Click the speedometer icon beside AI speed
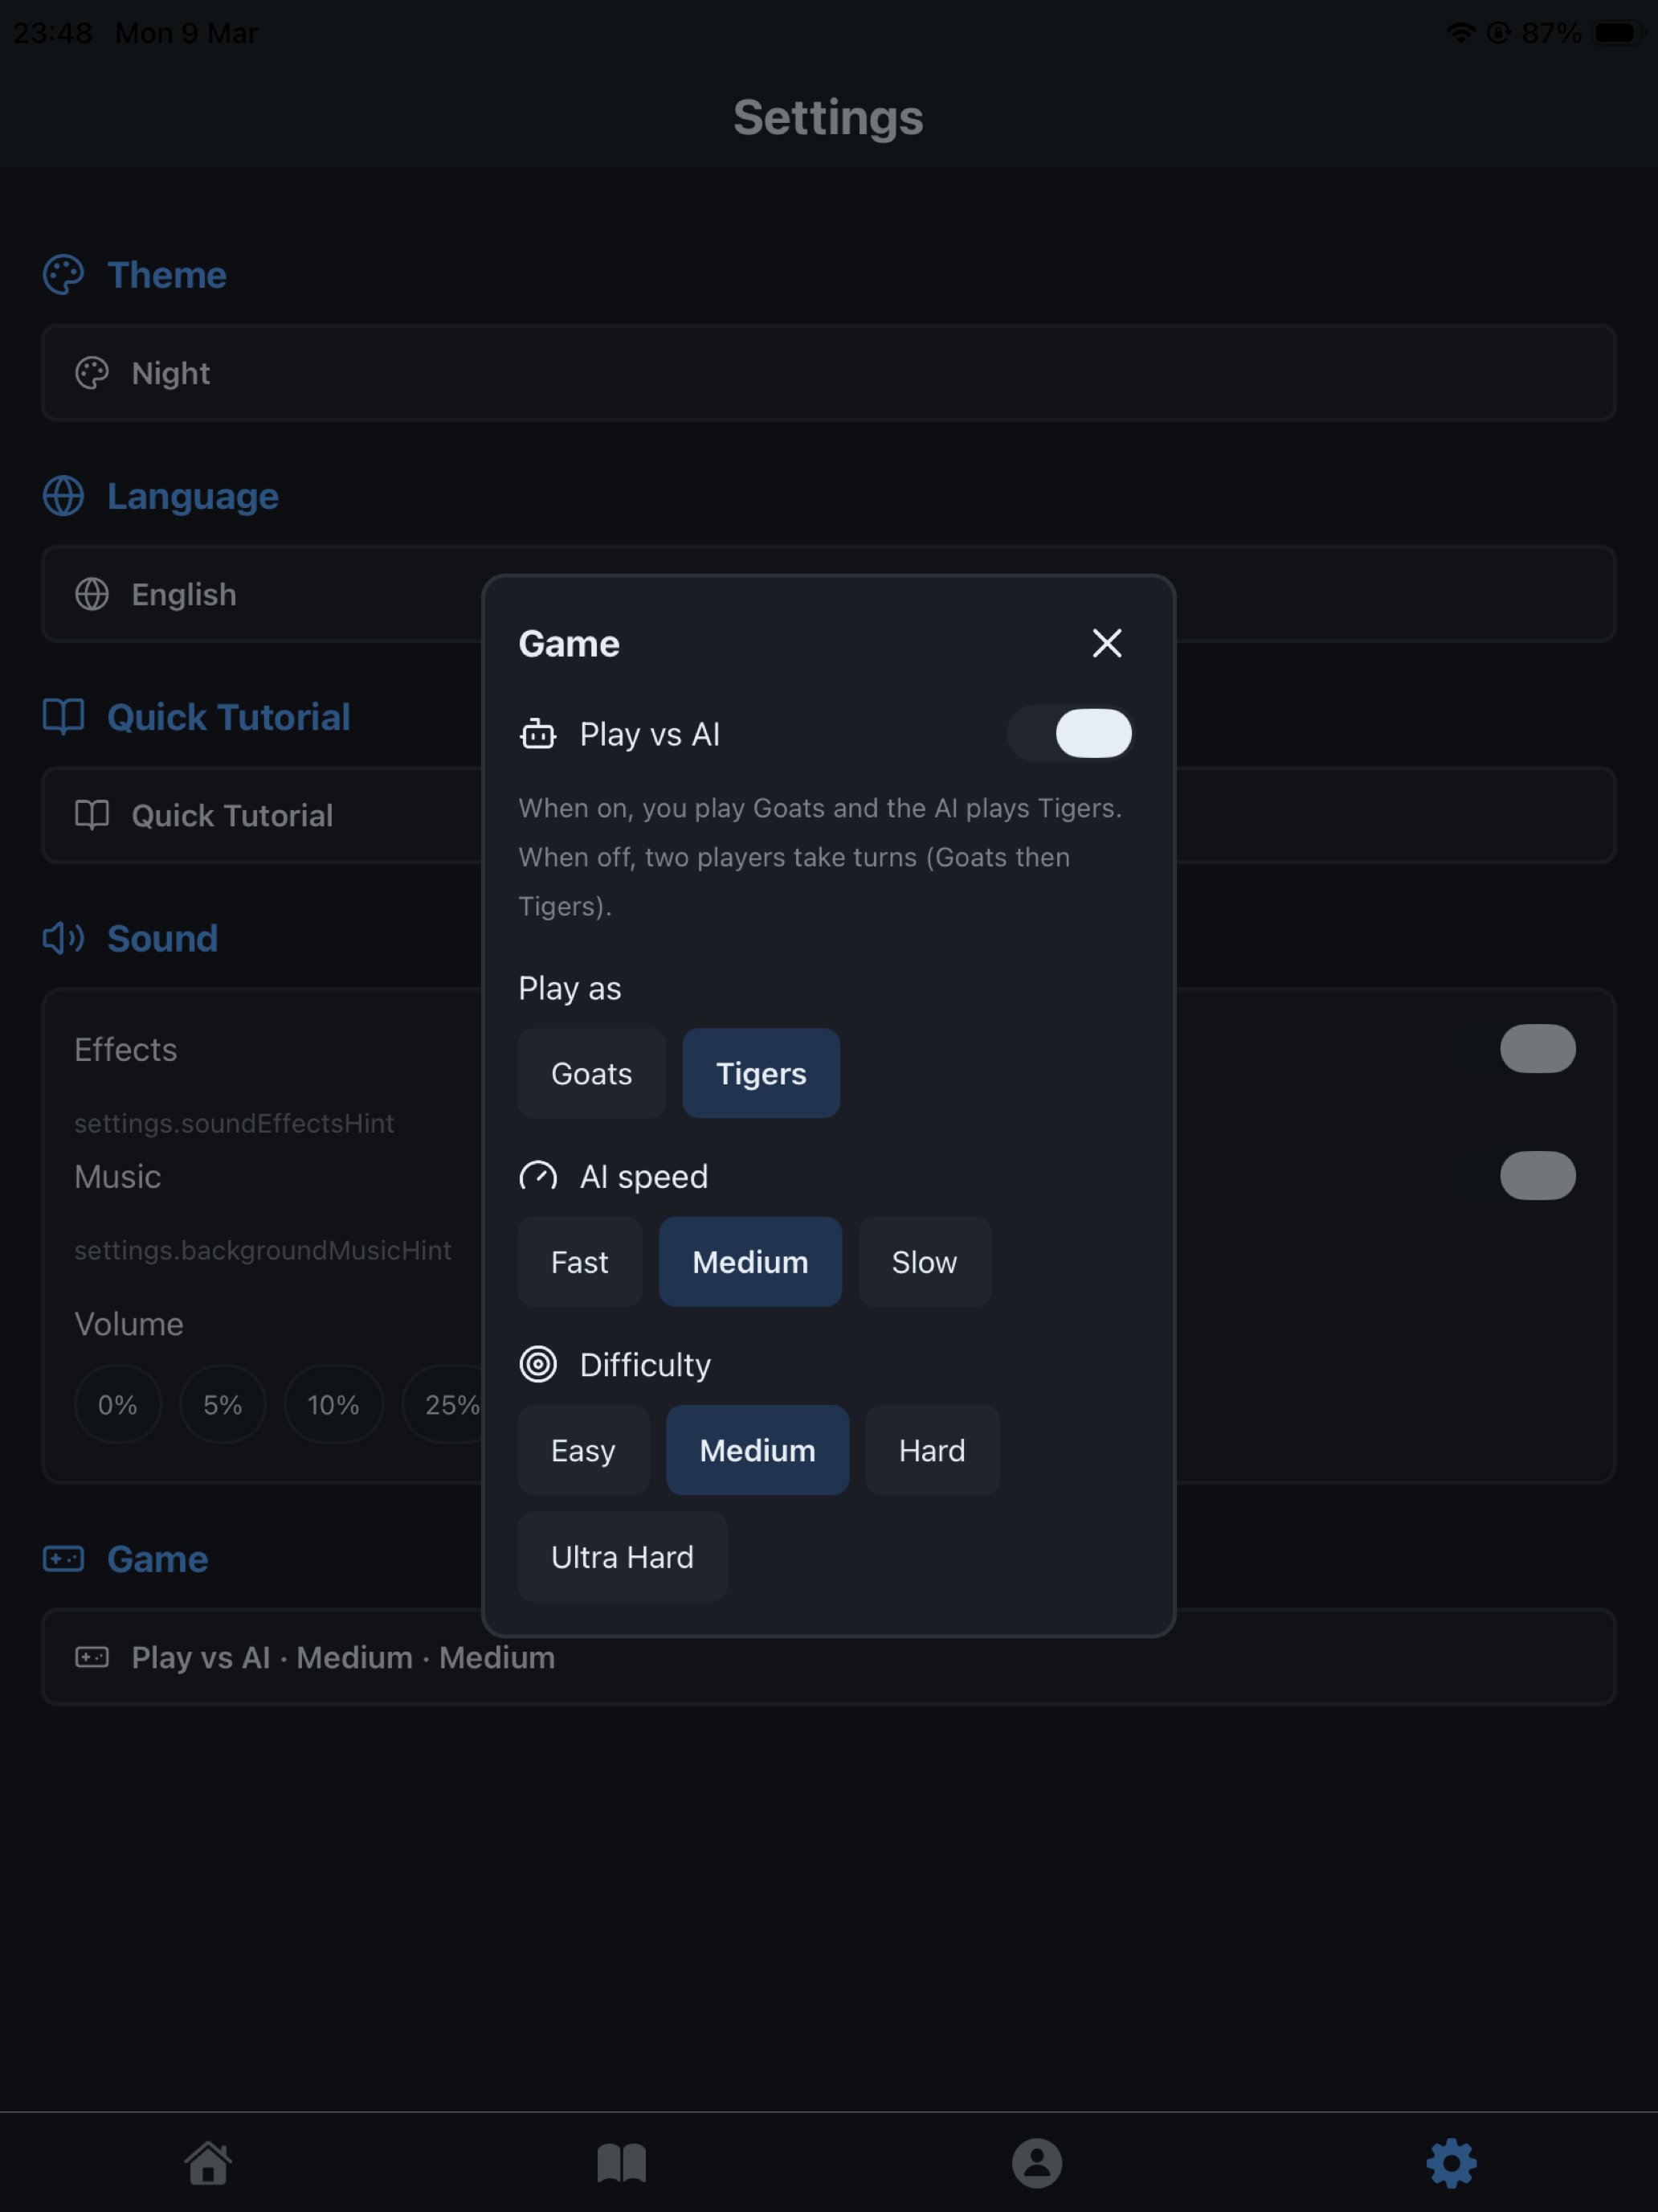 537,1176
